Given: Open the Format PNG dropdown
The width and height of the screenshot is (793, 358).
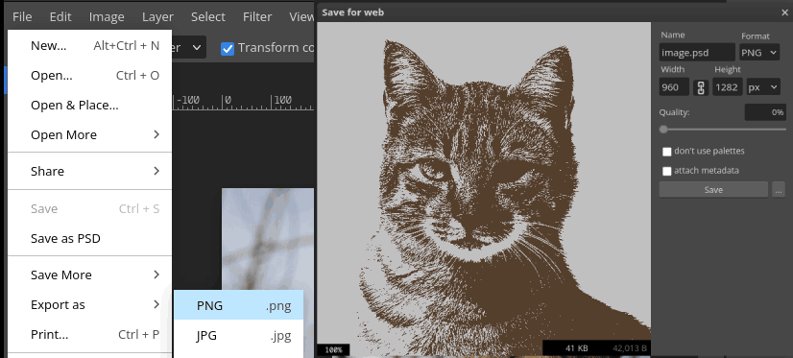Looking at the screenshot, I should click(759, 52).
